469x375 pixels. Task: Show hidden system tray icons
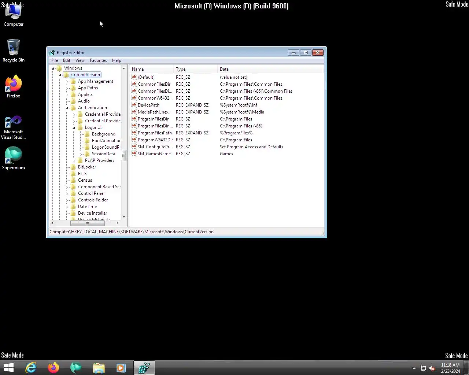point(414,368)
